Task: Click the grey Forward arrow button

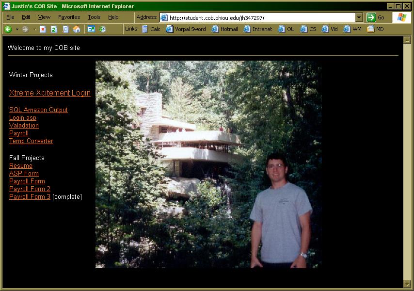Action: (25, 29)
